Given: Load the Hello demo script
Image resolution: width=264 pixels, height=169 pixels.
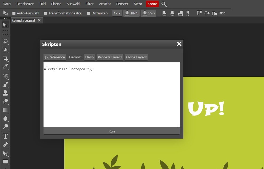Looking at the screenshot, I should 89,57.
